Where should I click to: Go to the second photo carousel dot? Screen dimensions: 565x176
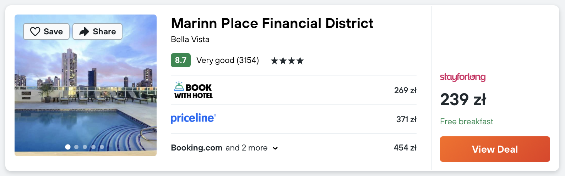pos(76,147)
